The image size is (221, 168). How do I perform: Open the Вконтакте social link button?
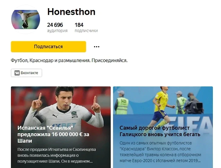coord(27,73)
